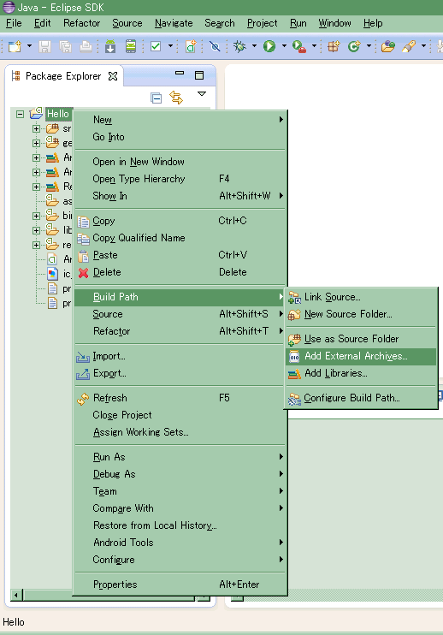Click the New Android project toolbar icon
This screenshot has width=443, height=635.
coord(191,46)
